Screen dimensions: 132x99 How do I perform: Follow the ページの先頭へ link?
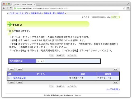113,89
